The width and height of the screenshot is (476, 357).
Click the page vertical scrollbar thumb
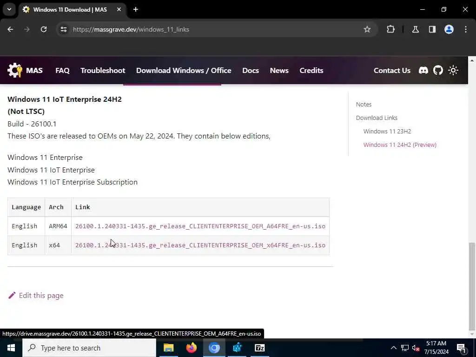472,286
